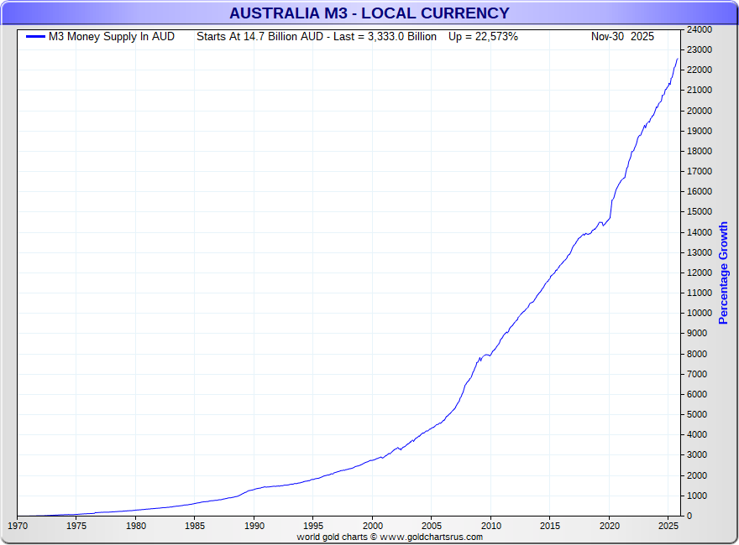Click the text Starts At 14.7 Billion AUD

(259, 37)
